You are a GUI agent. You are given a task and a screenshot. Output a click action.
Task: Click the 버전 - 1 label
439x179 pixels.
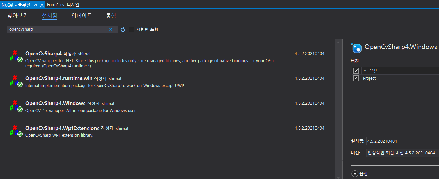[x=358, y=61]
